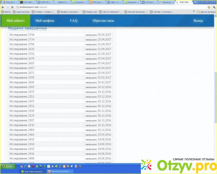Screen dimensions: 217x174
Task: Open the Одноклассники bookmark
Action: pyautogui.click(x=22, y=12)
